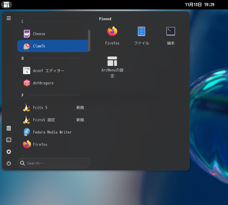Image resolution: width=228 pixels, height=205 pixels.
Task: Open the dconf エディター icon
Action: pyautogui.click(x=27, y=71)
